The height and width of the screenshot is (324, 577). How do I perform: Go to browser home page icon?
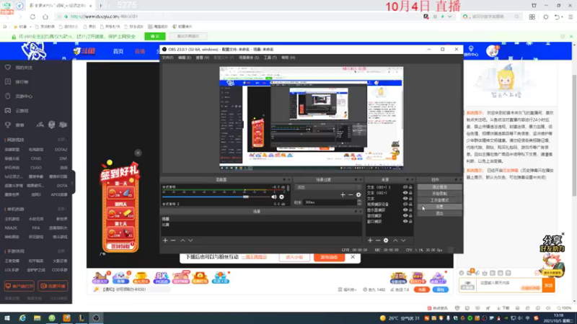[45, 17]
